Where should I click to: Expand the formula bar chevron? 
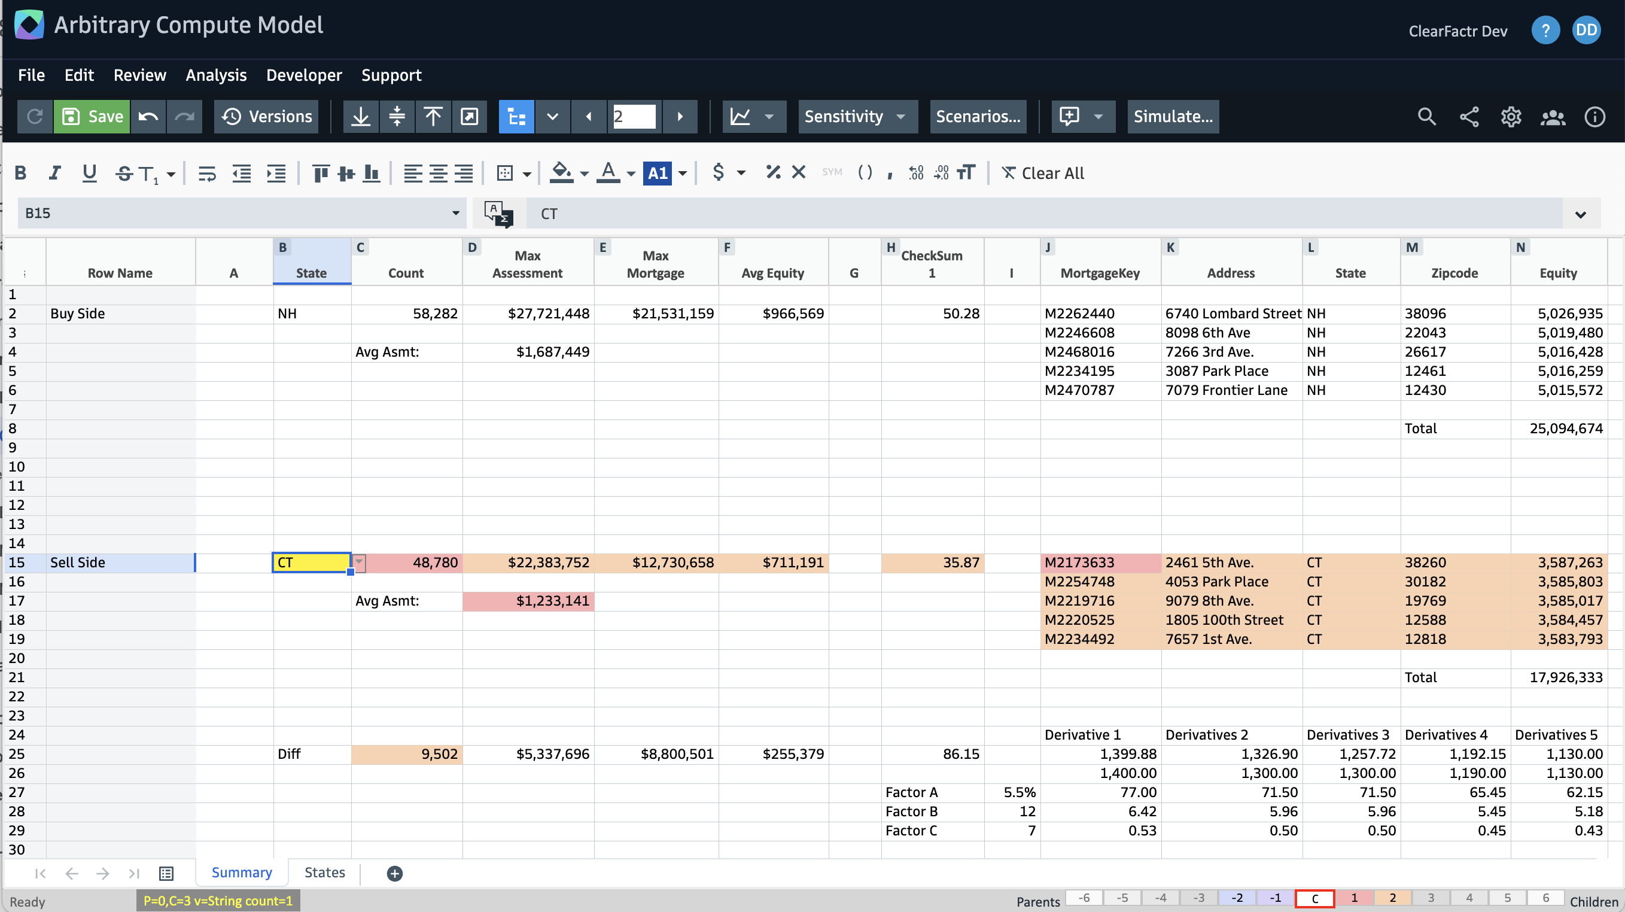1580,215
